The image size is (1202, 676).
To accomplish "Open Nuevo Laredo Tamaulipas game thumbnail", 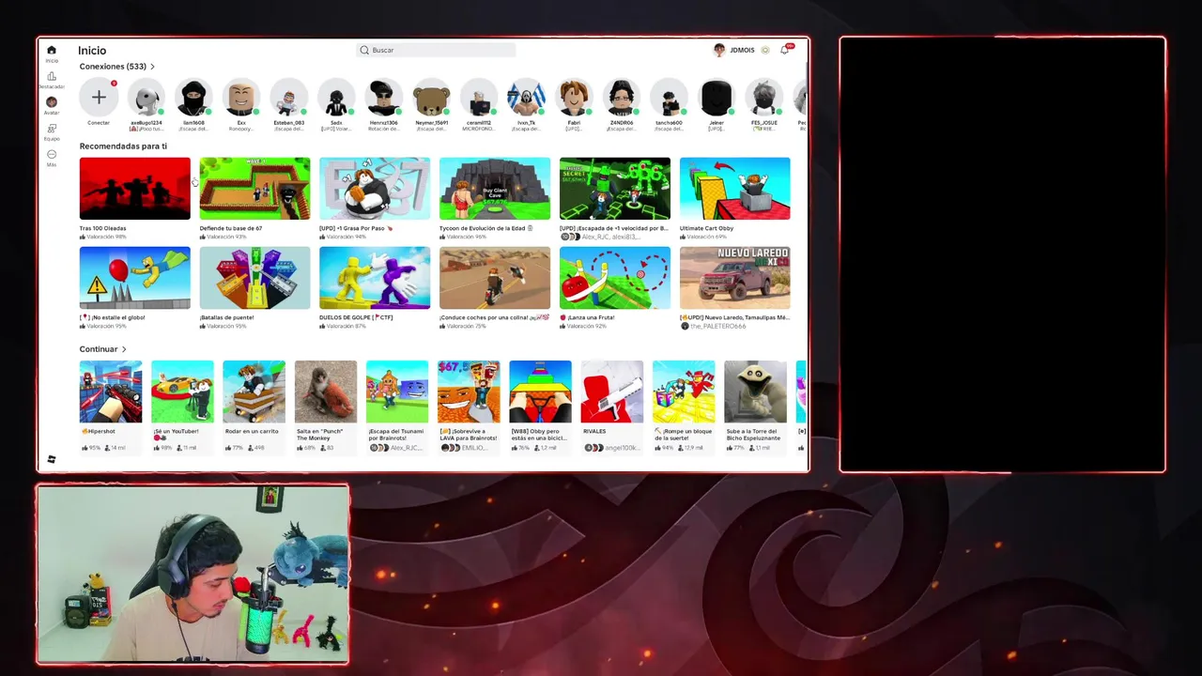I will pyautogui.click(x=735, y=278).
